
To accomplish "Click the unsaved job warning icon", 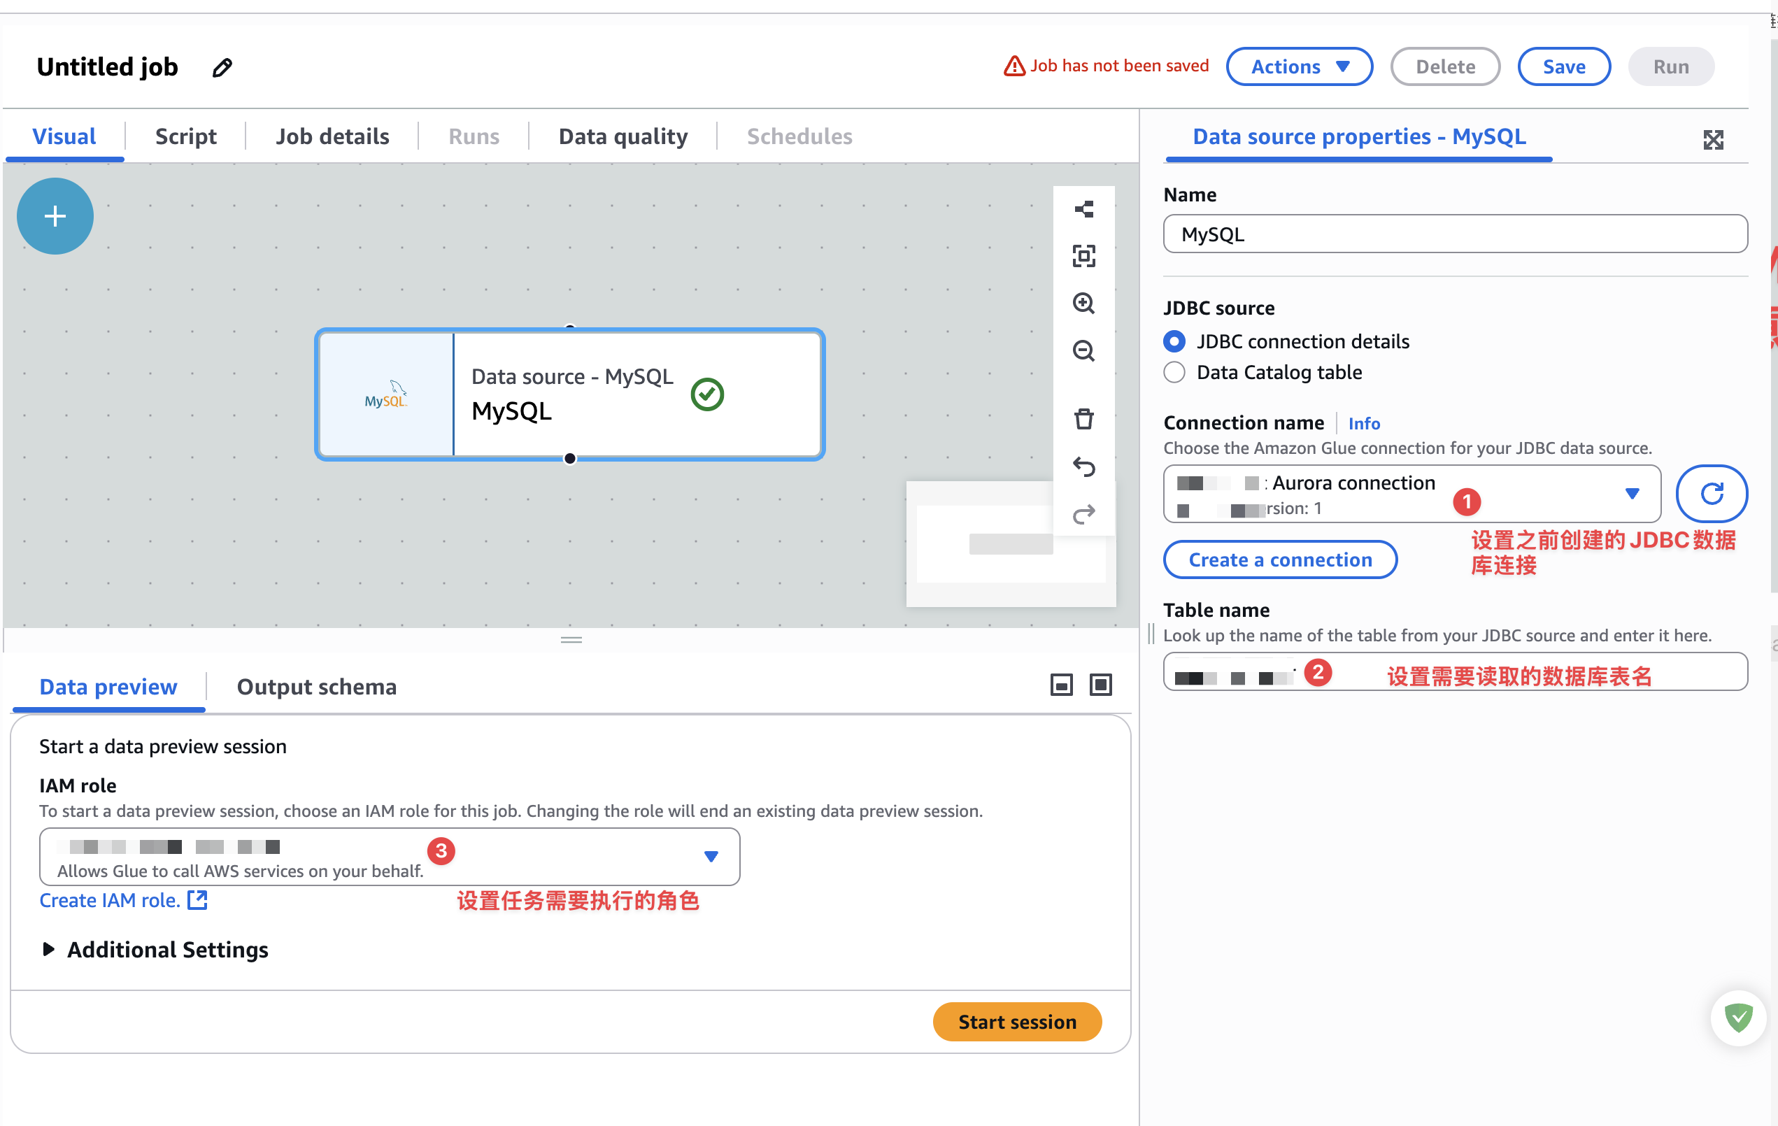I will (1014, 66).
